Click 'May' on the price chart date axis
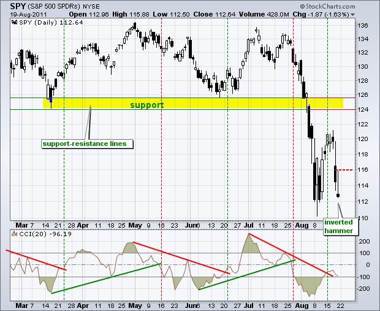Image resolution: width=380 pixels, height=311 pixels. [135, 225]
